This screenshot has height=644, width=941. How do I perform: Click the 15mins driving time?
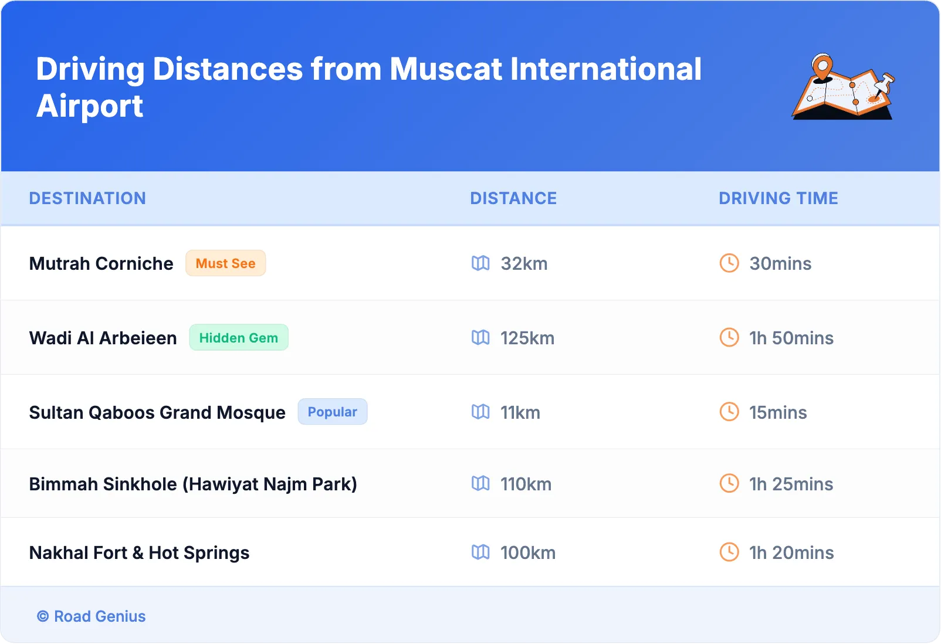click(x=778, y=413)
